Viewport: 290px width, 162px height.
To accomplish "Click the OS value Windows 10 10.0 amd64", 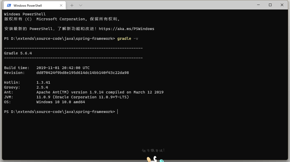I will tap(61, 102).
